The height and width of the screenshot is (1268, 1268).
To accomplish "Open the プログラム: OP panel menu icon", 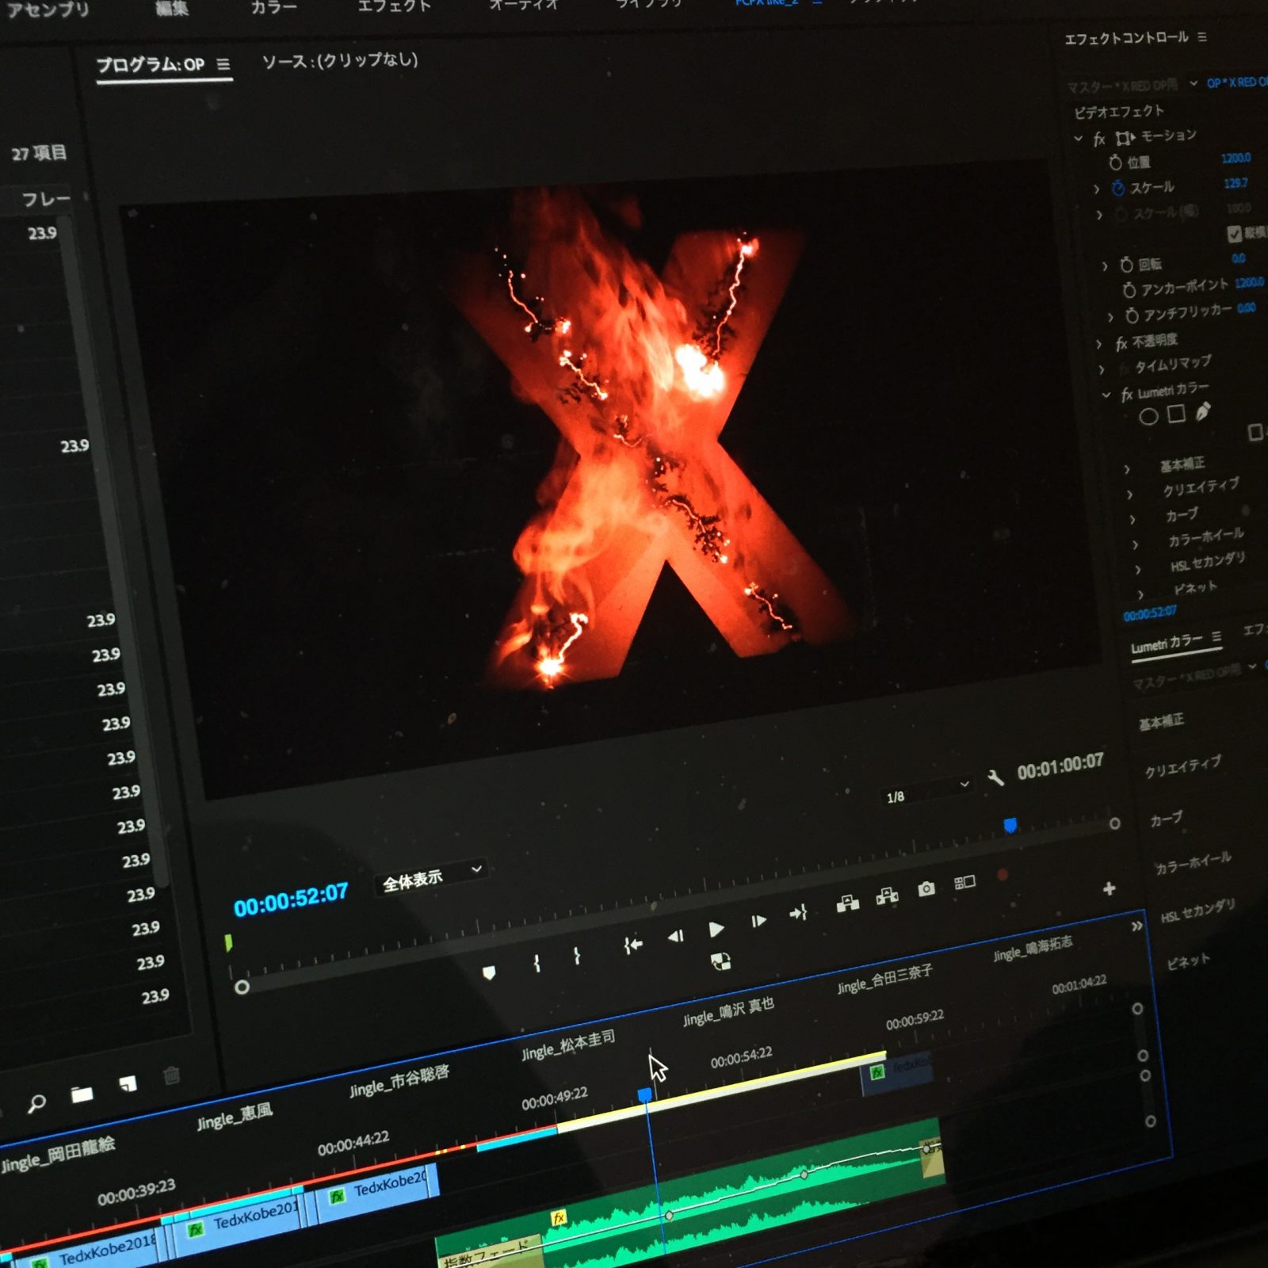I will pos(223,64).
